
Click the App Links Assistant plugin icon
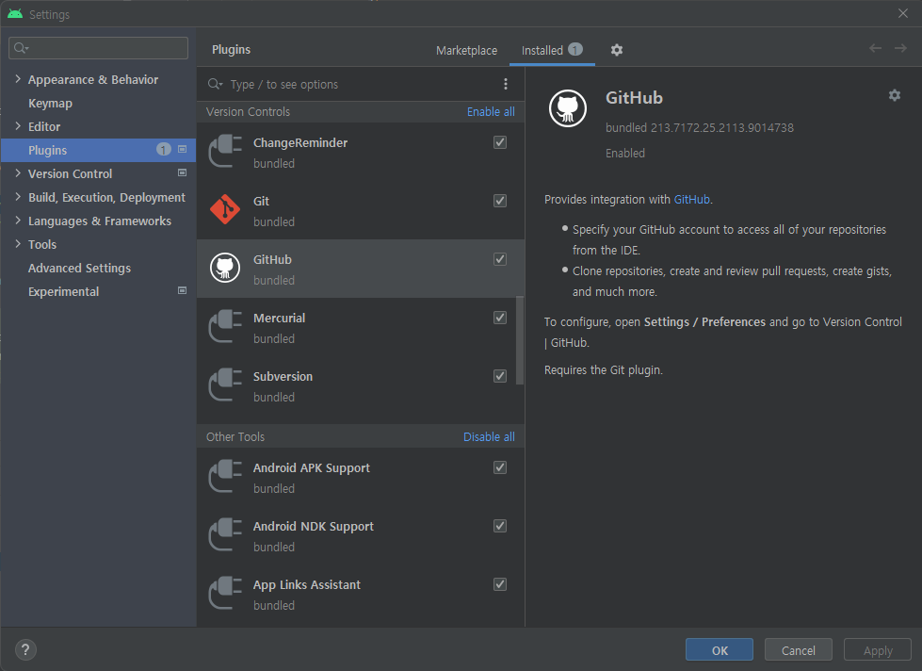(x=225, y=594)
